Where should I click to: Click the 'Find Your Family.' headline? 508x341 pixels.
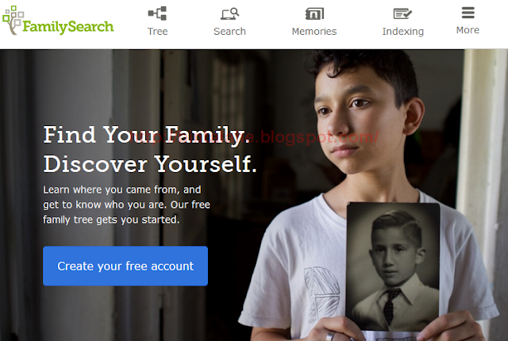pyautogui.click(x=148, y=136)
